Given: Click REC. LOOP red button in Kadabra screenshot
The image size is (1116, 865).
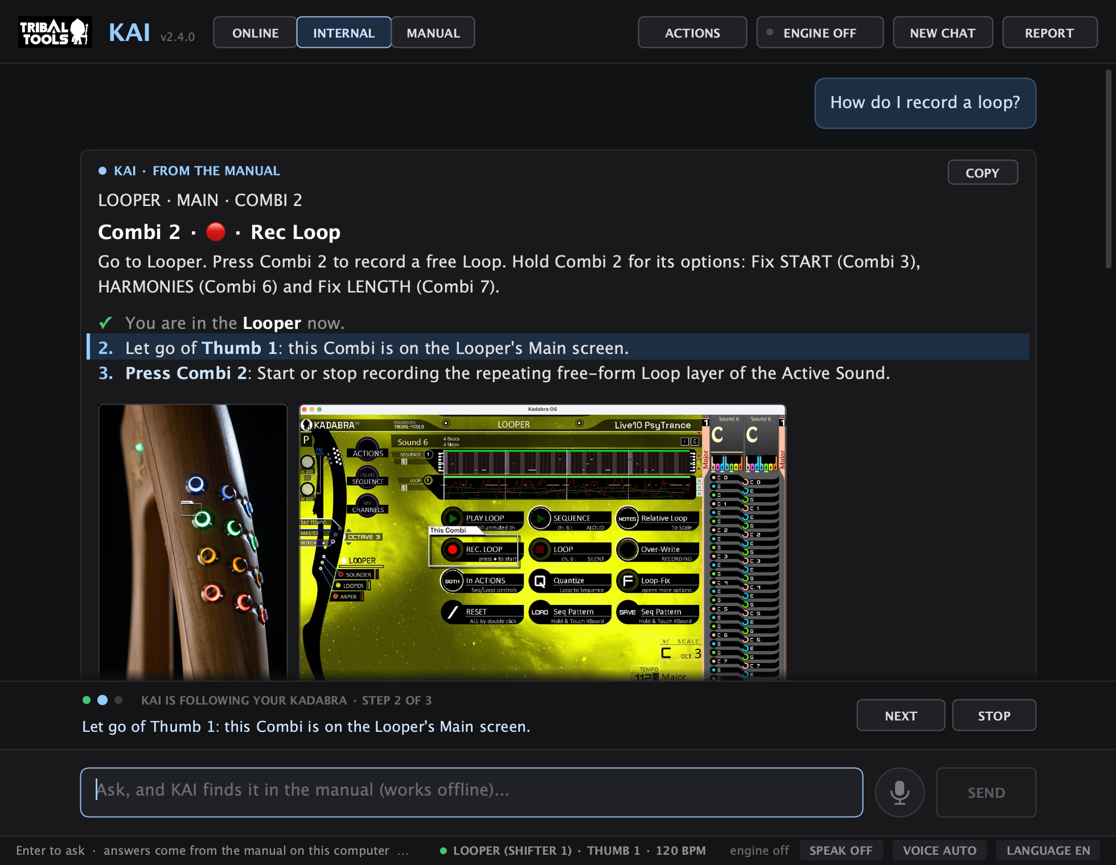Looking at the screenshot, I should tap(452, 550).
